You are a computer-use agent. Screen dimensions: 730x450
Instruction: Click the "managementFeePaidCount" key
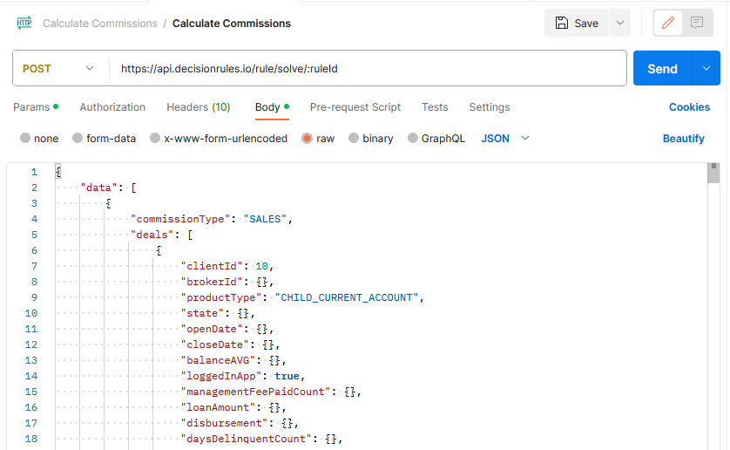click(x=255, y=392)
